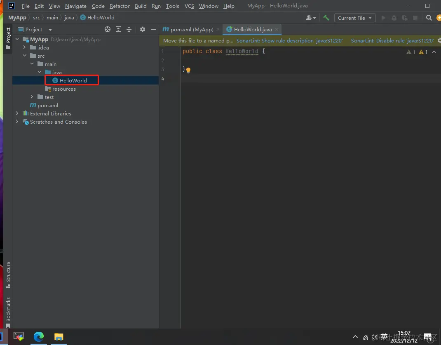The image size is (441, 345).
Task: Collapse the main folder
Action: click(x=32, y=64)
